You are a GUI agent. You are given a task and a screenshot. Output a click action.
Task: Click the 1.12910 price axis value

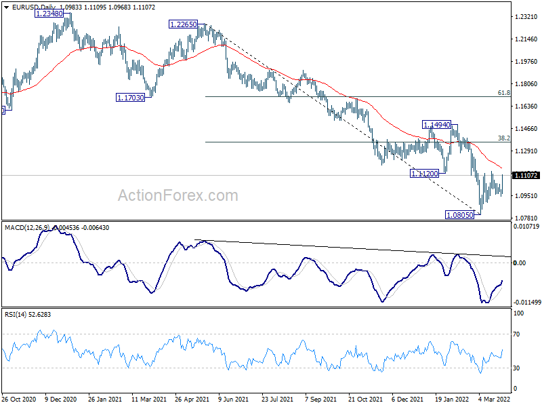(x=526, y=151)
